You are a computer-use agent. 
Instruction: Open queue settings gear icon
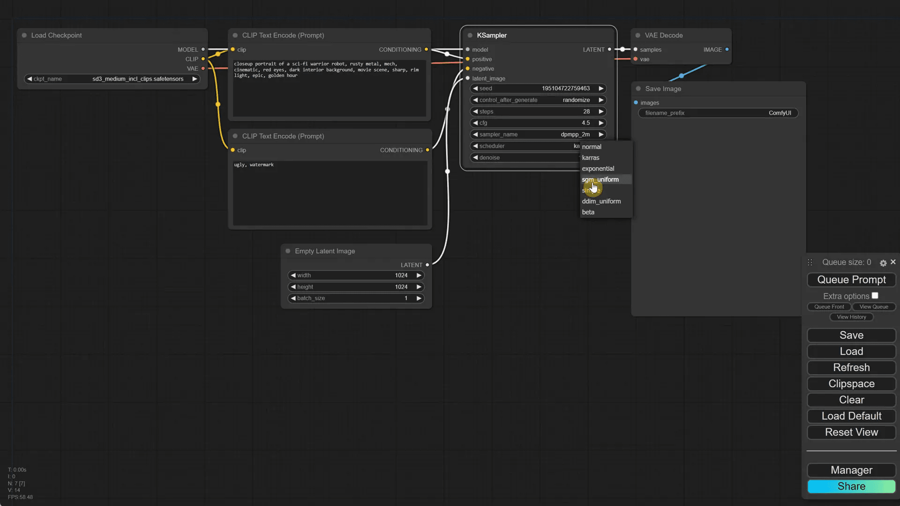coord(883,262)
